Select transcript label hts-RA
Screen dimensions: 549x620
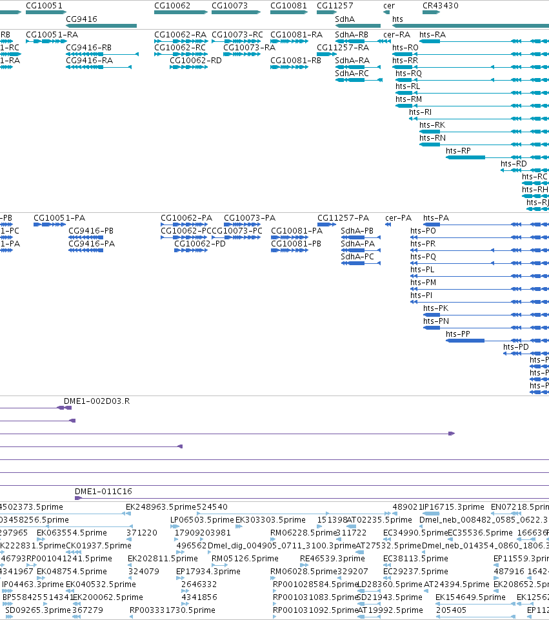click(x=432, y=34)
